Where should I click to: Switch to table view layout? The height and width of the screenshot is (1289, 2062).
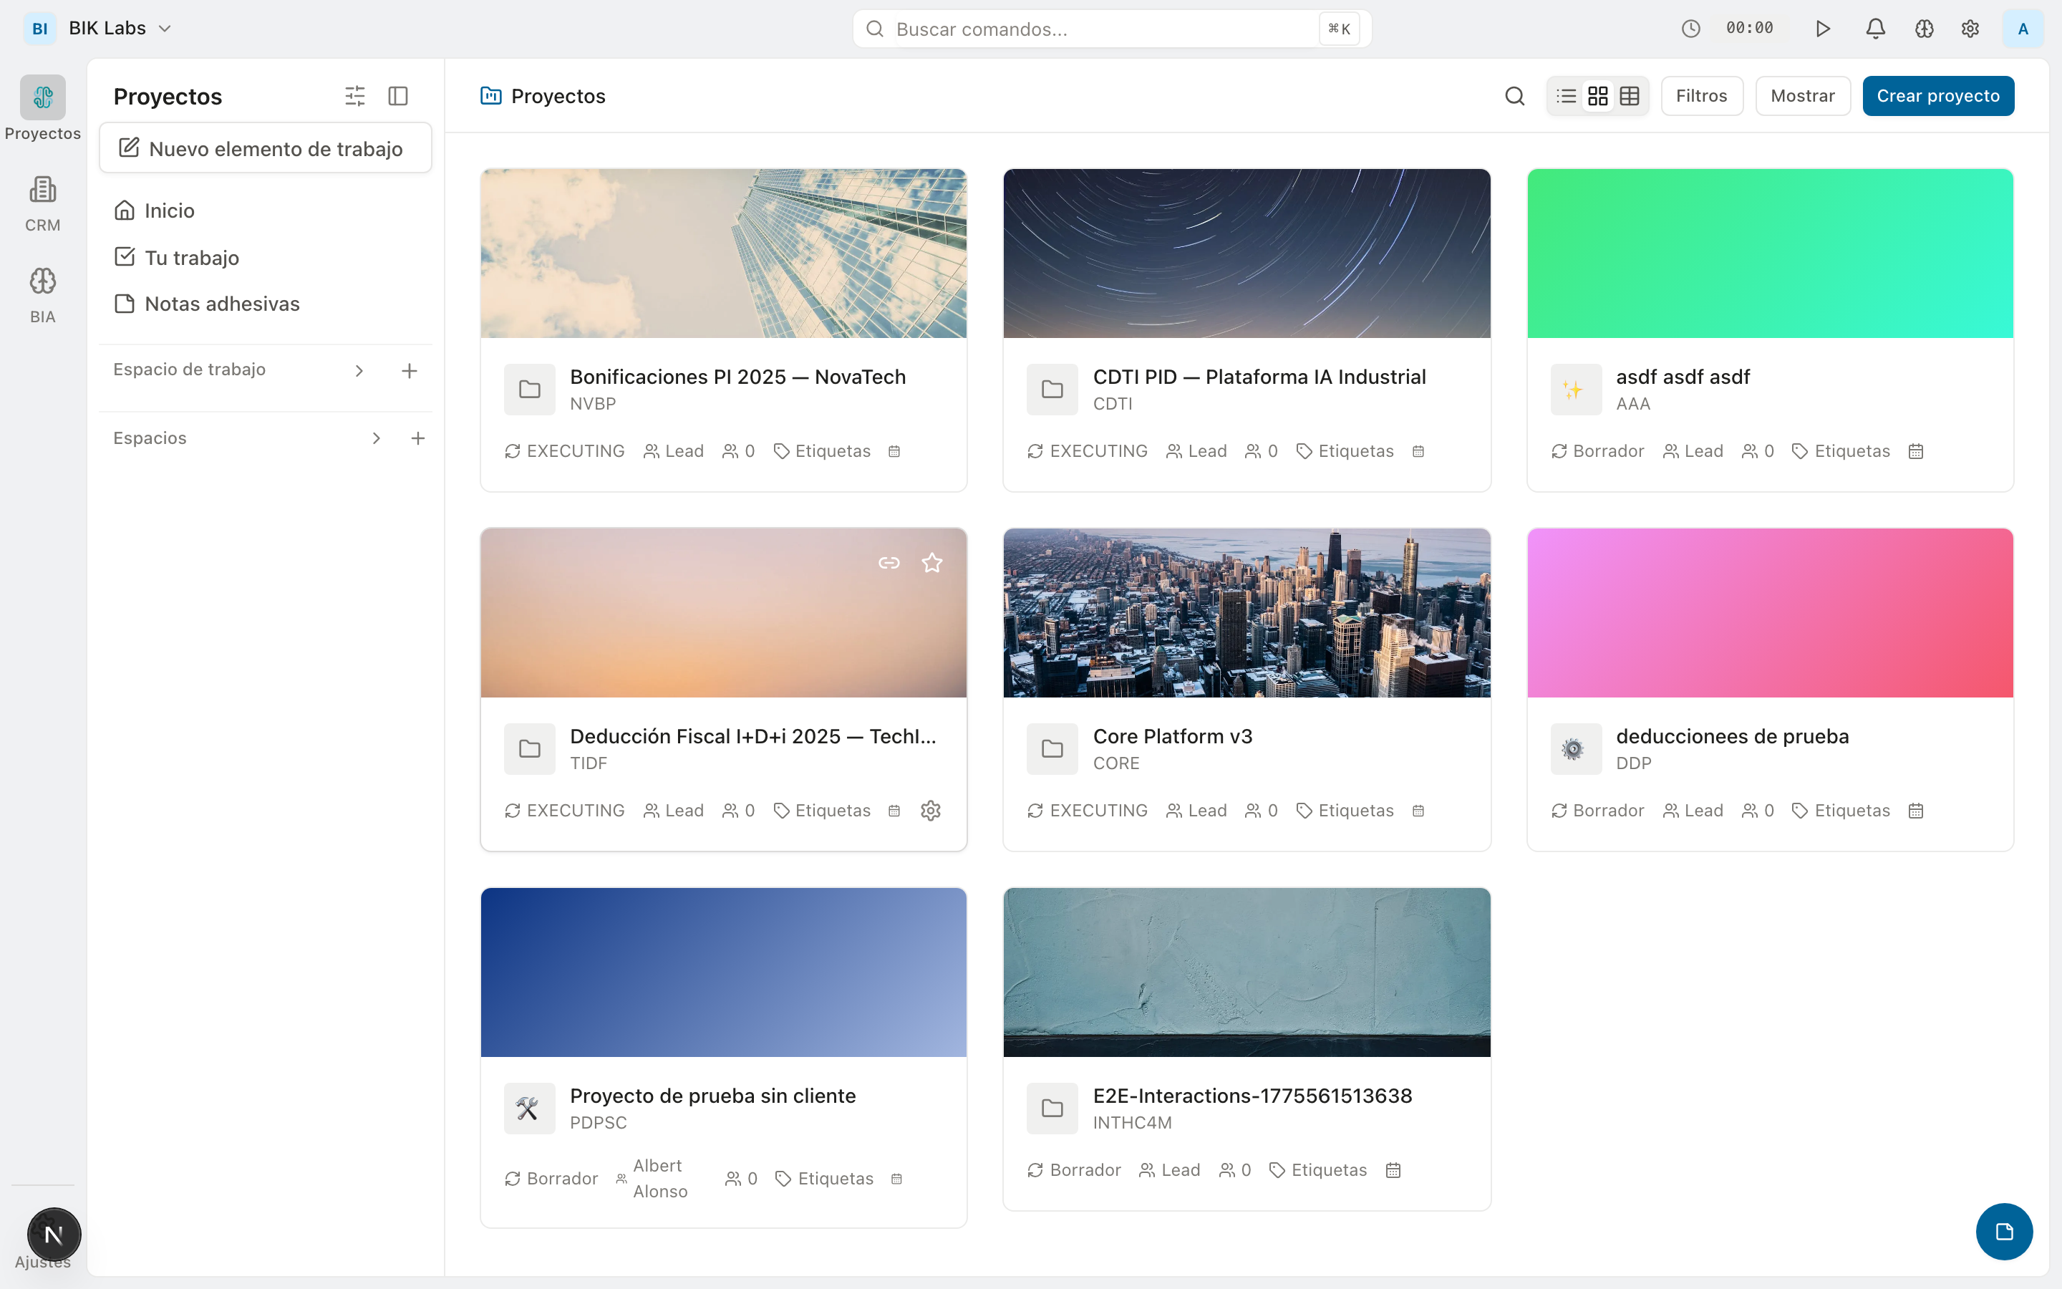pyautogui.click(x=1629, y=97)
